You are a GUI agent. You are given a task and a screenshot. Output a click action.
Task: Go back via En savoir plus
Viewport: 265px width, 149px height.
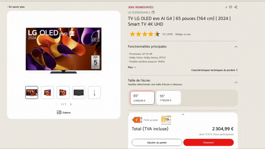click(16, 7)
